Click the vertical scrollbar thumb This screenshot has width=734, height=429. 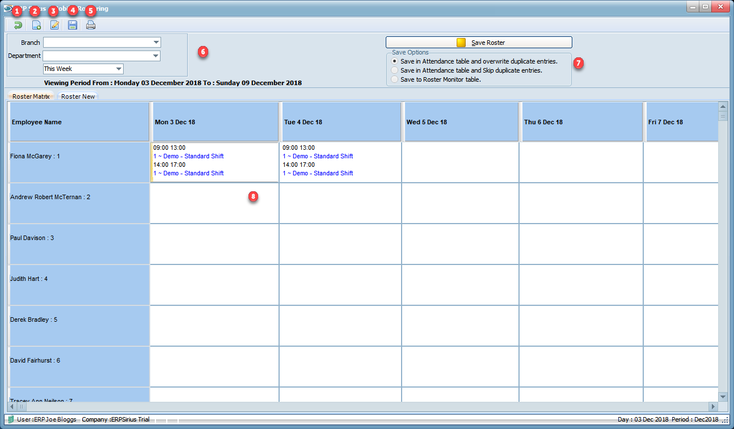723,116
